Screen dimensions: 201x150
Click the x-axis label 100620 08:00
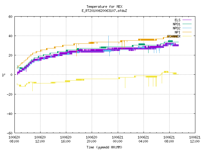pyautogui.click(x=14, y=139)
